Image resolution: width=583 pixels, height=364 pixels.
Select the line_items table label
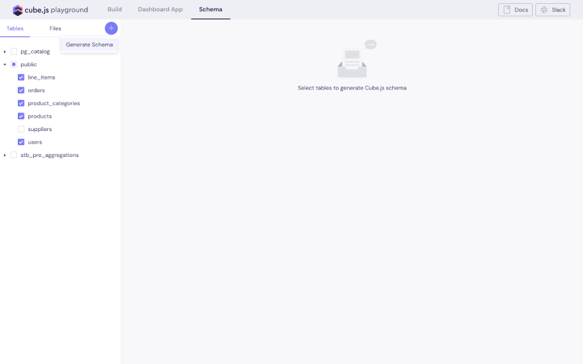tap(41, 77)
